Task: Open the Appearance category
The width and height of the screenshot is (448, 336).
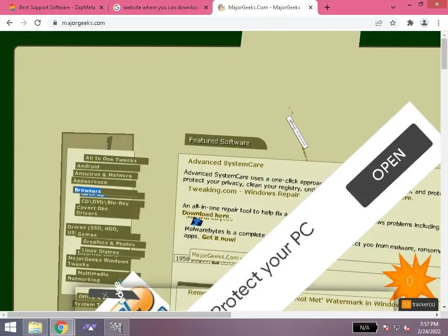Action: coord(103,182)
